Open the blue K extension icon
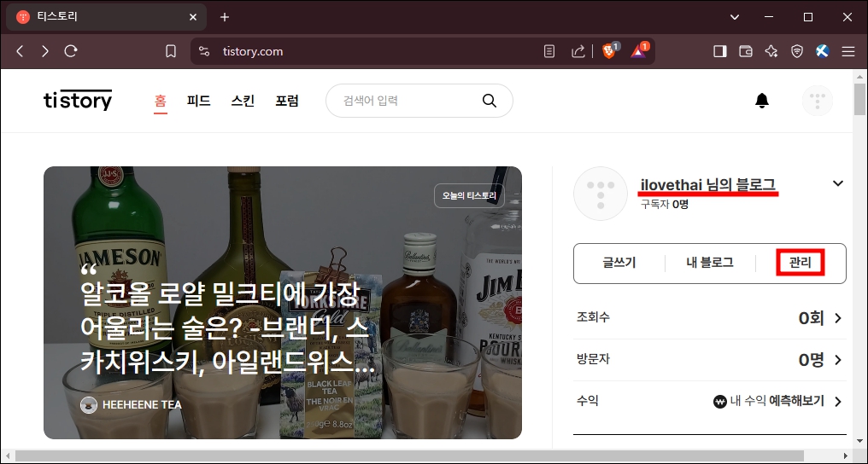868x464 pixels. [823, 51]
